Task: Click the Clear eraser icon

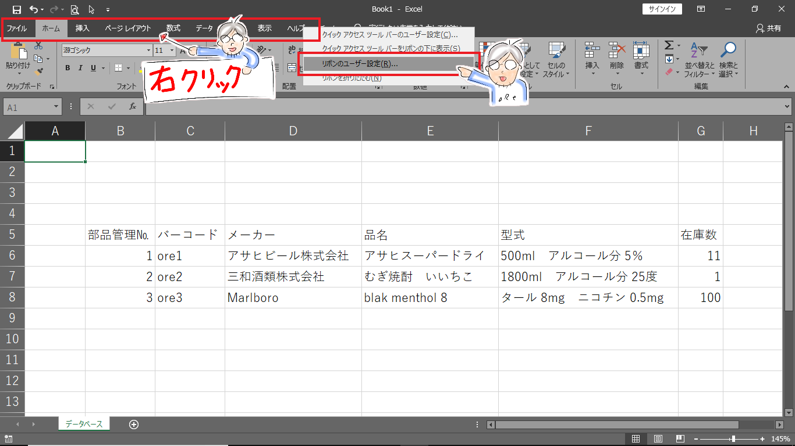Action: (669, 72)
